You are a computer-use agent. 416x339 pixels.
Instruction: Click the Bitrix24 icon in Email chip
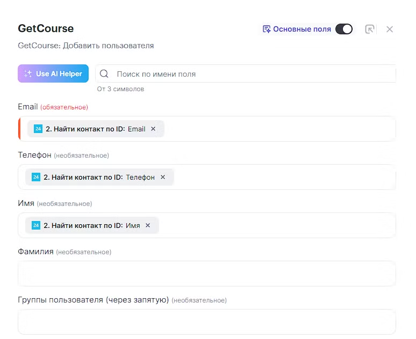tap(38, 129)
